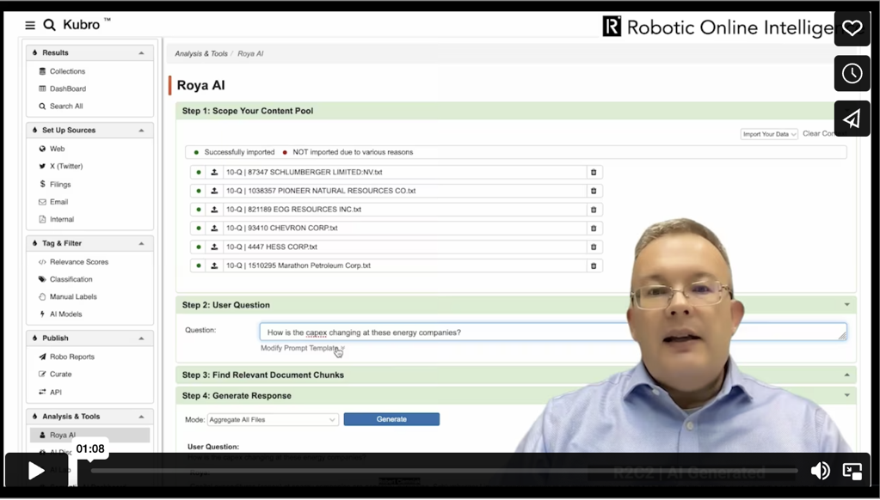Delete the CHEVRON CORP file with trash icon
This screenshot has height=500, width=880.
click(x=594, y=229)
